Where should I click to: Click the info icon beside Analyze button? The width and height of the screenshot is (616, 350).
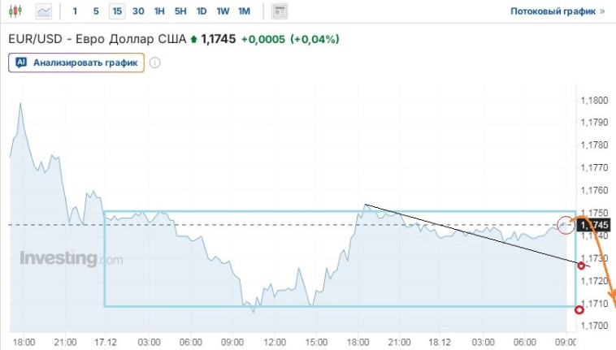click(x=155, y=63)
